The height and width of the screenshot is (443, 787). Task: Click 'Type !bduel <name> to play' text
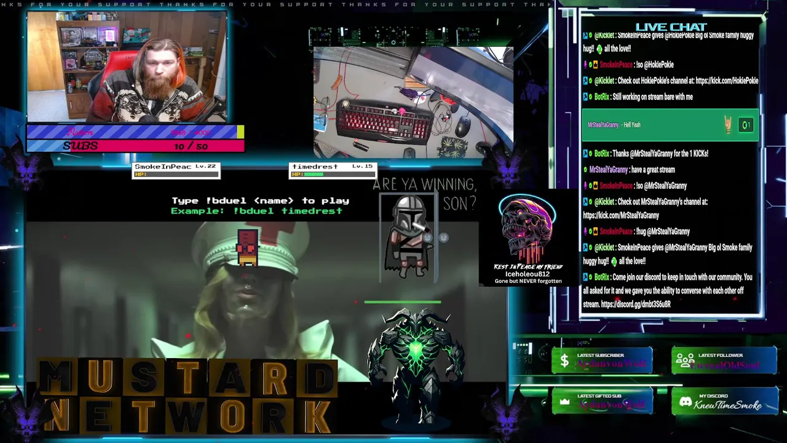click(x=260, y=201)
